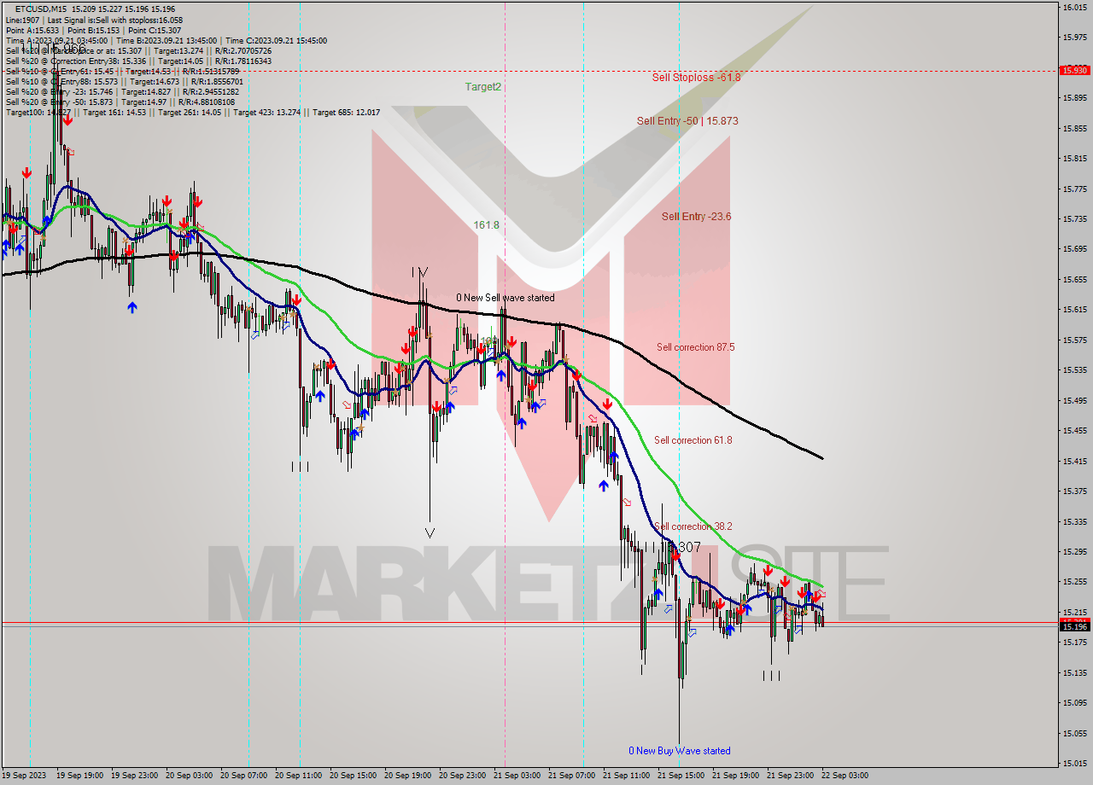The height and width of the screenshot is (785, 1093).
Task: Click the '21 Sep 23:00' time axis label
Action: point(790,776)
